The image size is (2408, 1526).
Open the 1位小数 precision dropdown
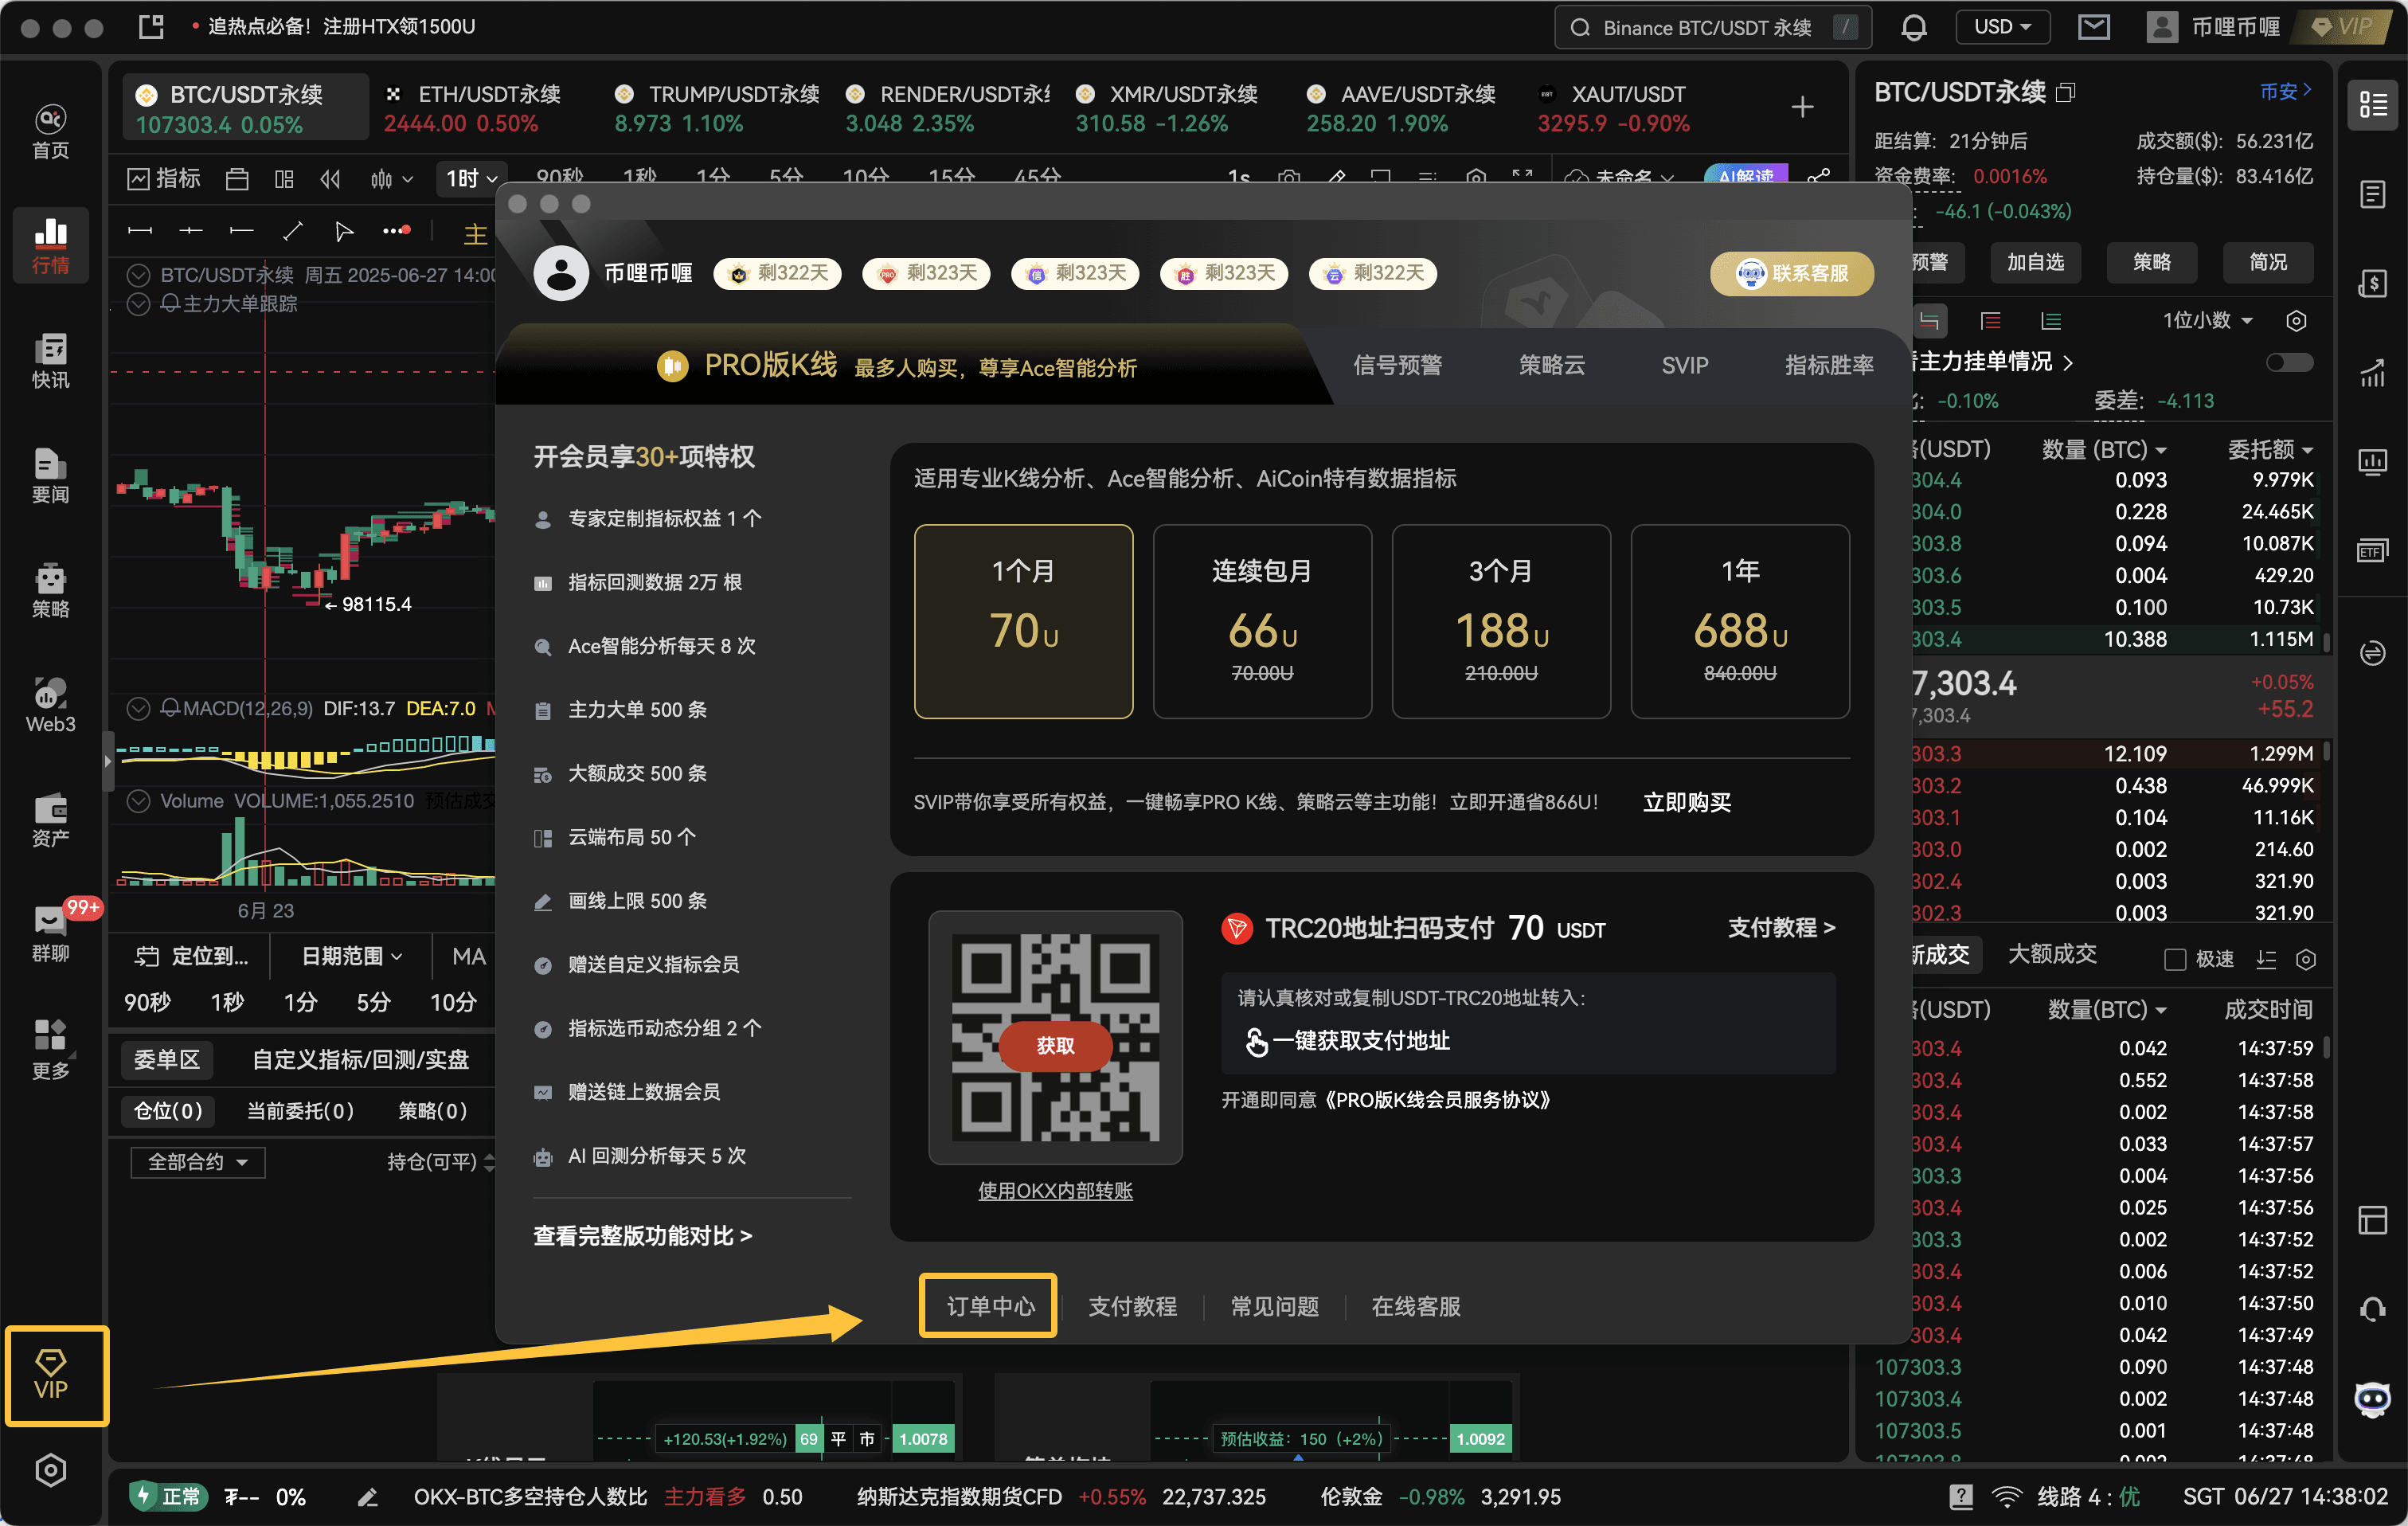(2208, 321)
